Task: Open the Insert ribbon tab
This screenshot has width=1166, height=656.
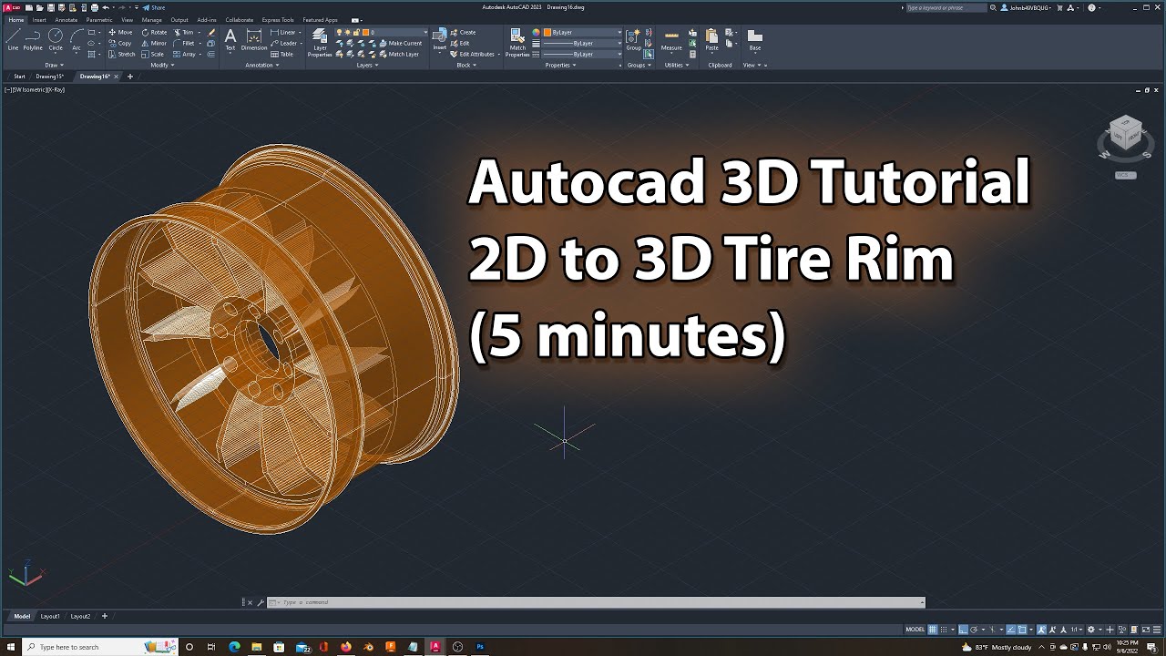Action: 39,19
